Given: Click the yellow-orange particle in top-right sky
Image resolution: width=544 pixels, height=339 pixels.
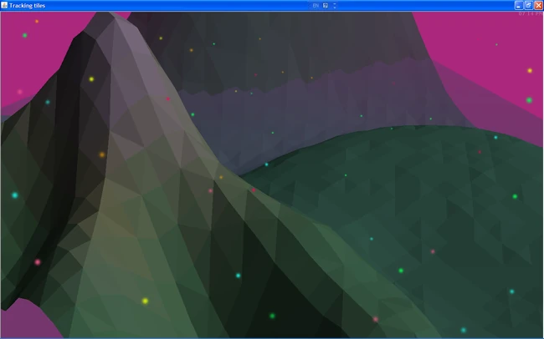Looking at the screenshot, I should (x=530, y=71).
